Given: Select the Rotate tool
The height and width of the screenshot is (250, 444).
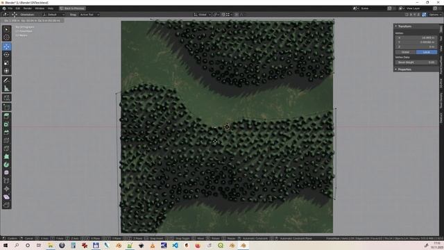Looking at the screenshot, I should tap(6, 55).
